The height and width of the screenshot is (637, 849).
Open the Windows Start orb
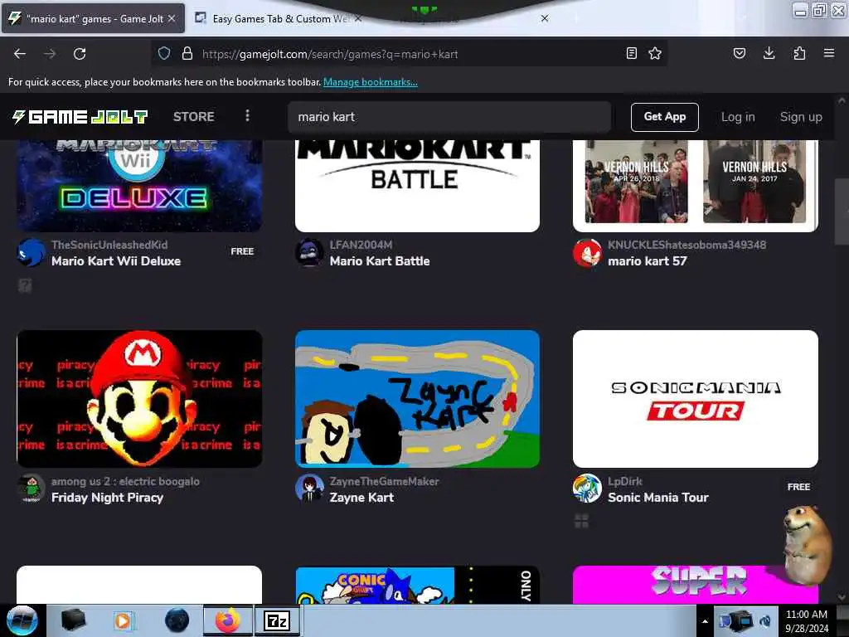pos(22,620)
